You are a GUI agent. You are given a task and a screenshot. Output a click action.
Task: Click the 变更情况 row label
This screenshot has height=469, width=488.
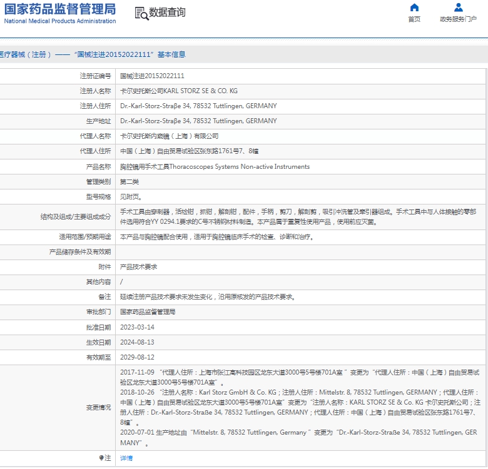(98, 408)
